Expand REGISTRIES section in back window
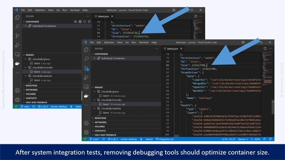285x160 pixels. pos(52,85)
